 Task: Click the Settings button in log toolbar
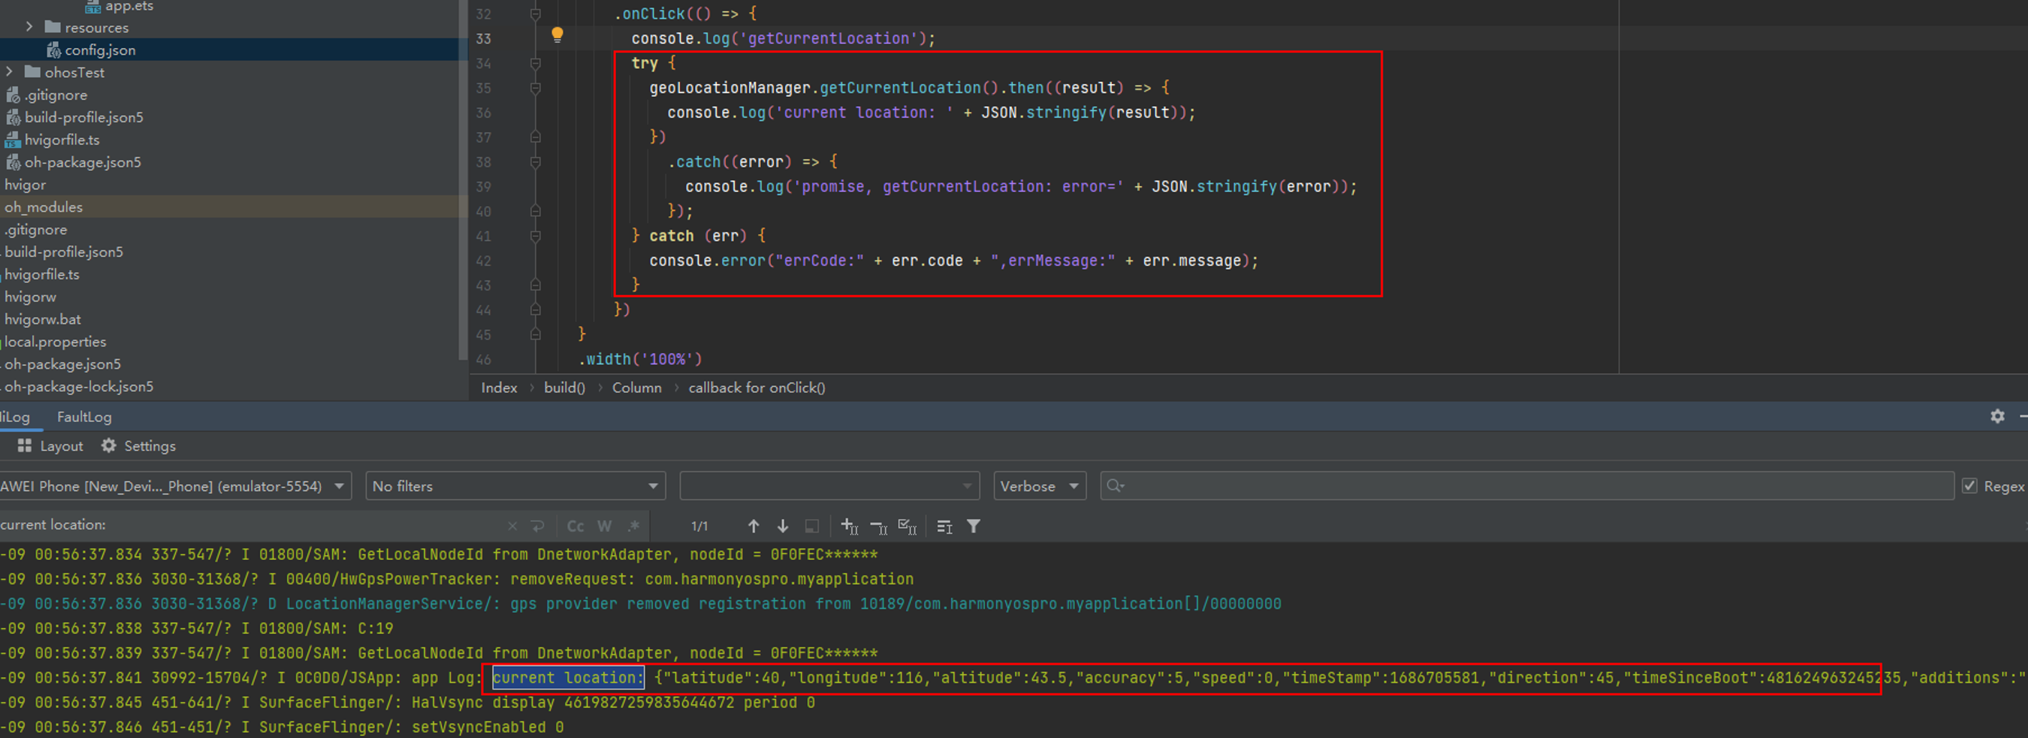139,446
